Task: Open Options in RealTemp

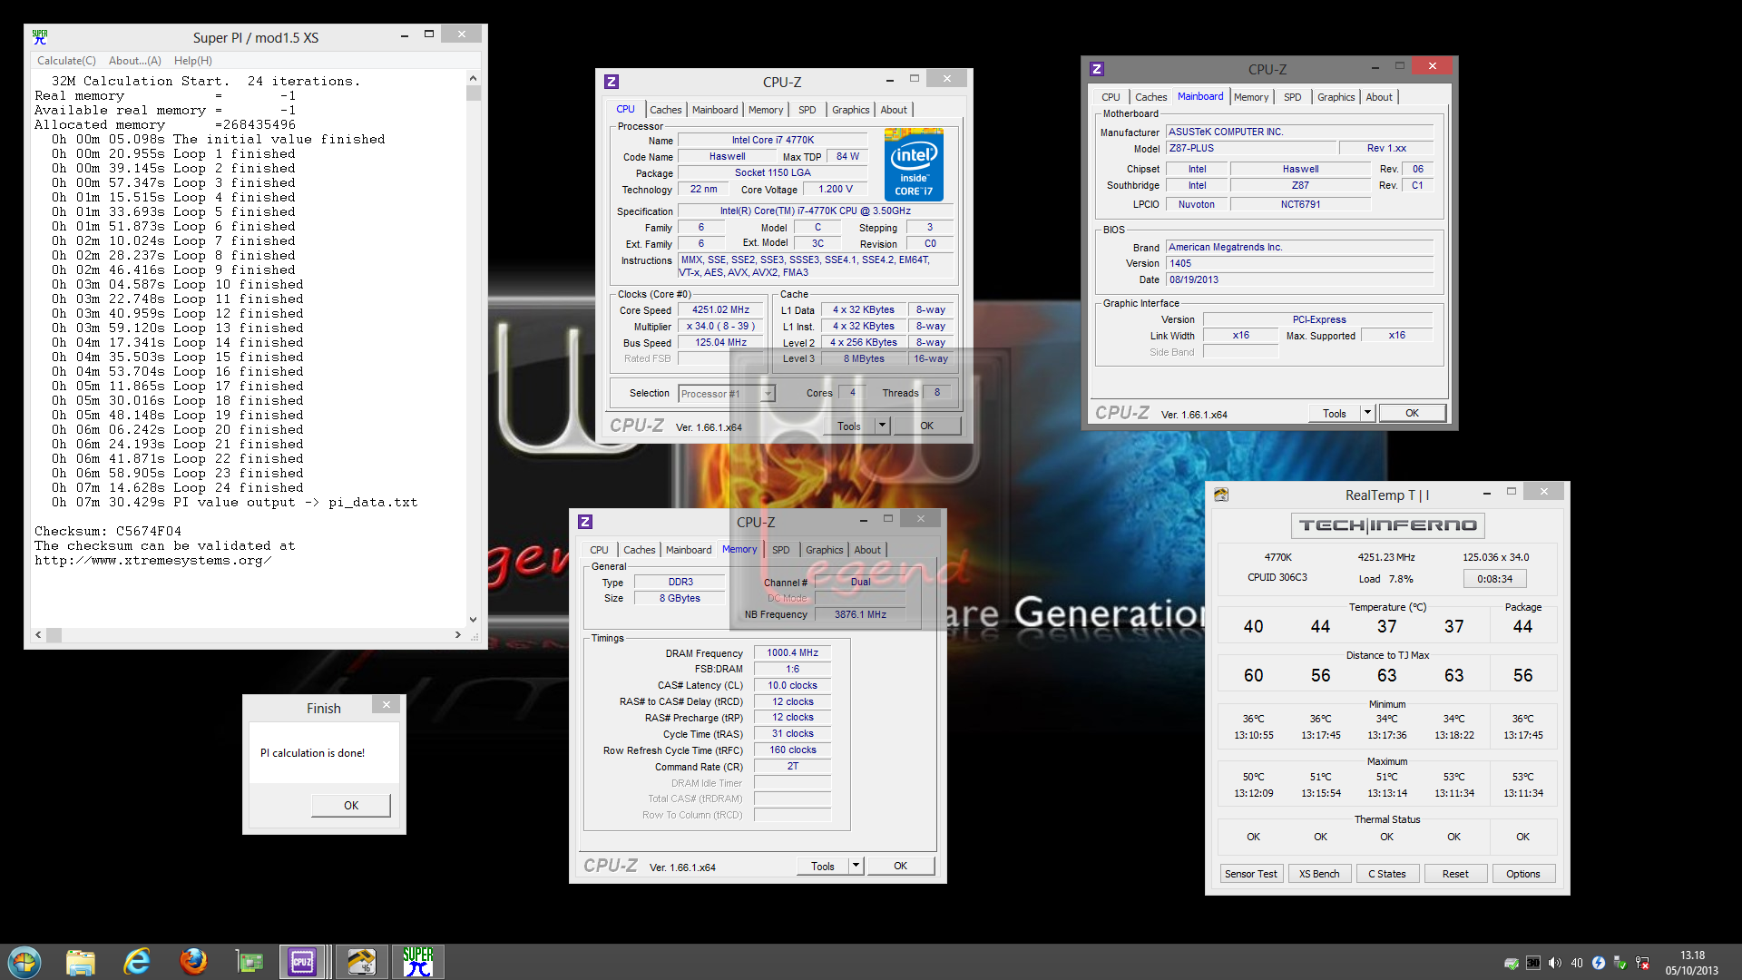Action: point(1523,874)
